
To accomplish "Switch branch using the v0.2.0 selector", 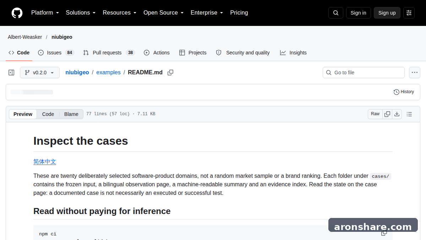I will (x=40, y=73).
